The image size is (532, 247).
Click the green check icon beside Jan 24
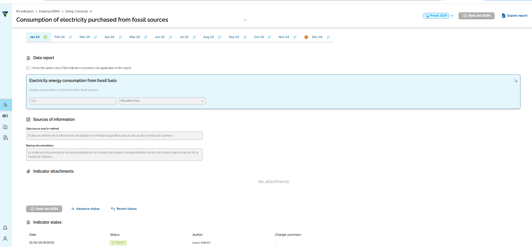click(x=45, y=37)
